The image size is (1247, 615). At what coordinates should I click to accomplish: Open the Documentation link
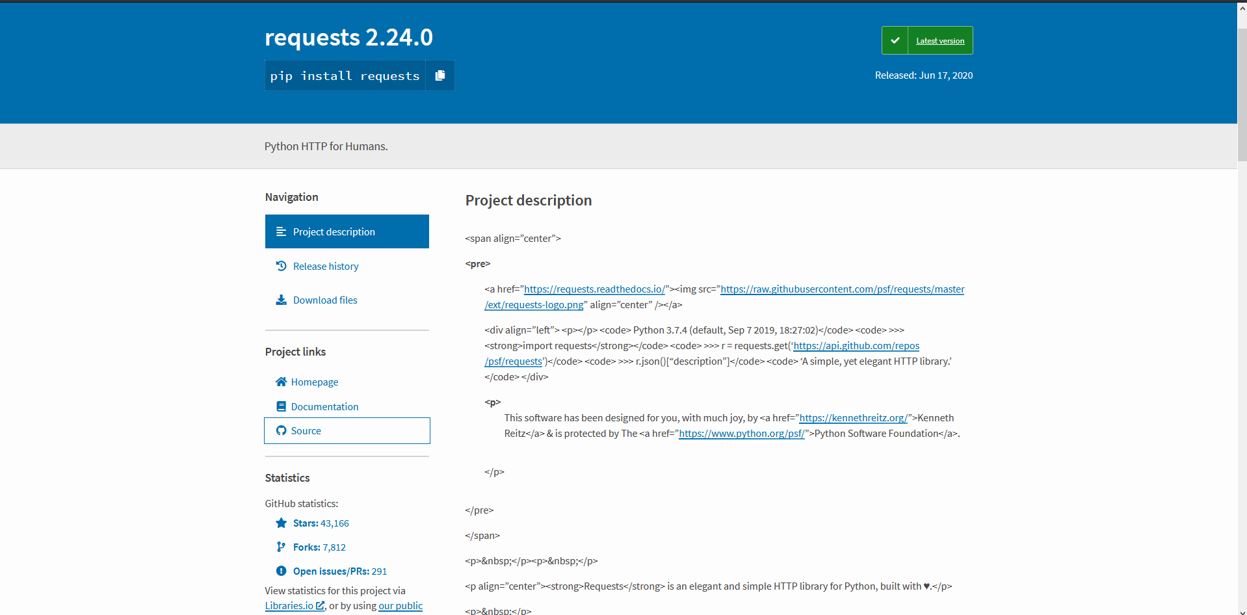324,406
